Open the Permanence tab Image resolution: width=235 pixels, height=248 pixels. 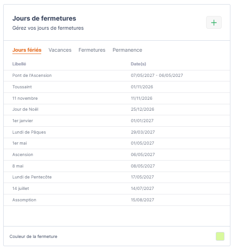coord(127,50)
